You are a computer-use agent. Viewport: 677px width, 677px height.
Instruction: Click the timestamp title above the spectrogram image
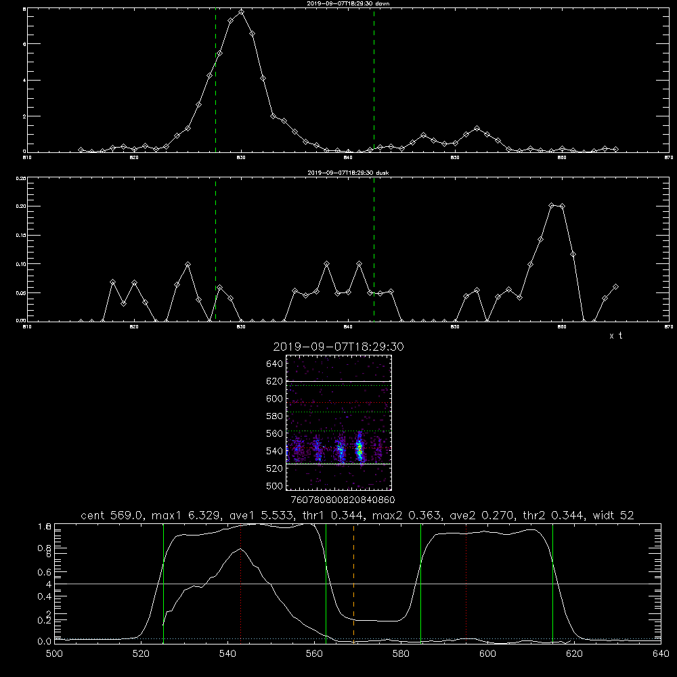tap(338, 347)
